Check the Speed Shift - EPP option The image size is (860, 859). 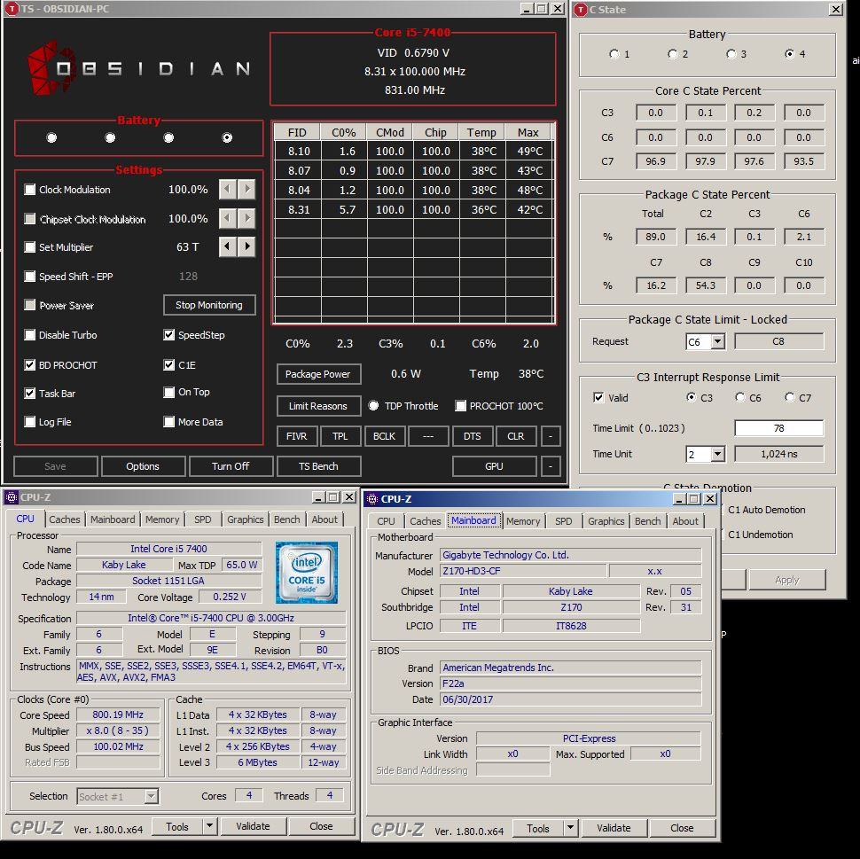pyautogui.click(x=30, y=277)
